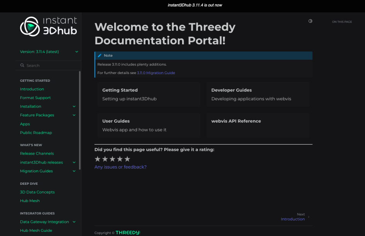Image resolution: width=365 pixels, height=236 pixels.
Task: Expand instant3Dhub releases chevron
Action: (x=74, y=162)
